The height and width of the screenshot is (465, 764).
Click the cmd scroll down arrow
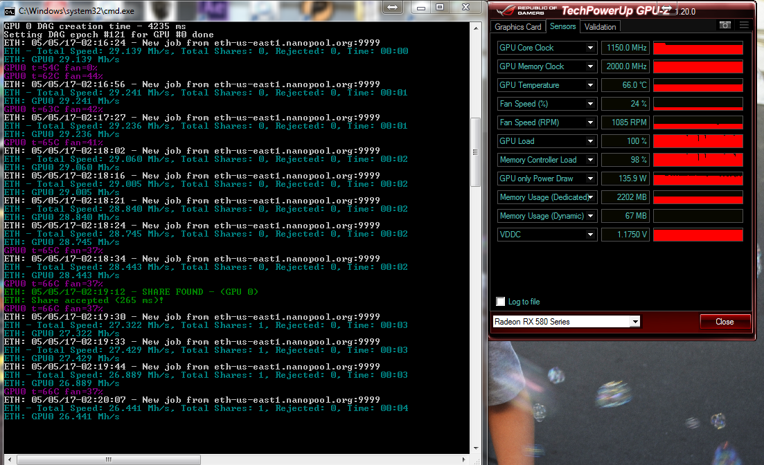coord(476,448)
